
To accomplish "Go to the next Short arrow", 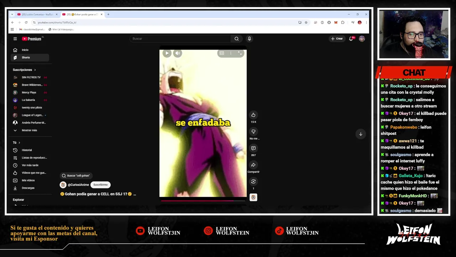I will point(361,134).
